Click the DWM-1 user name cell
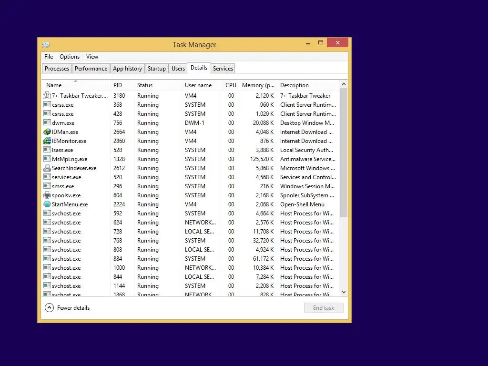Screen dimensions: 488x366 point(194,123)
